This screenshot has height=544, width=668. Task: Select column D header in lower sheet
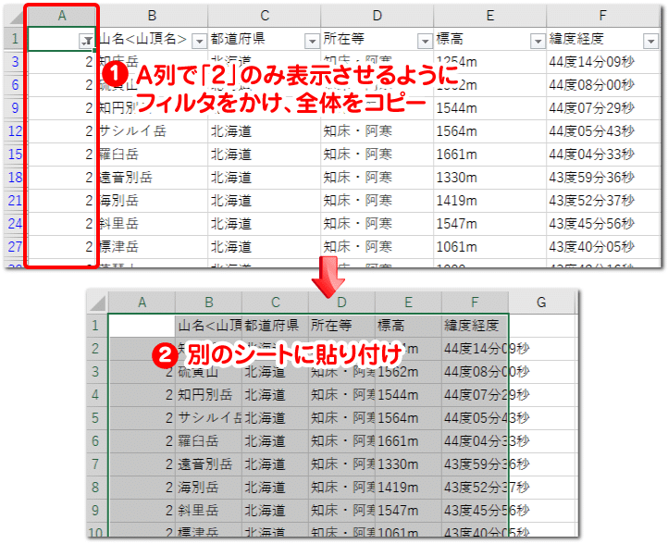coord(341,303)
